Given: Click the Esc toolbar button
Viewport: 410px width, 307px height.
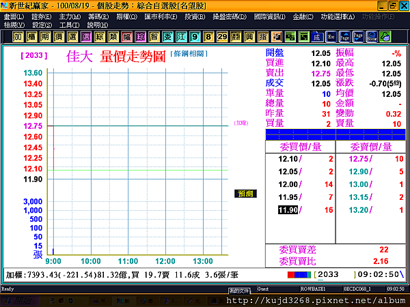Looking at the screenshot, I should [x=331, y=37].
